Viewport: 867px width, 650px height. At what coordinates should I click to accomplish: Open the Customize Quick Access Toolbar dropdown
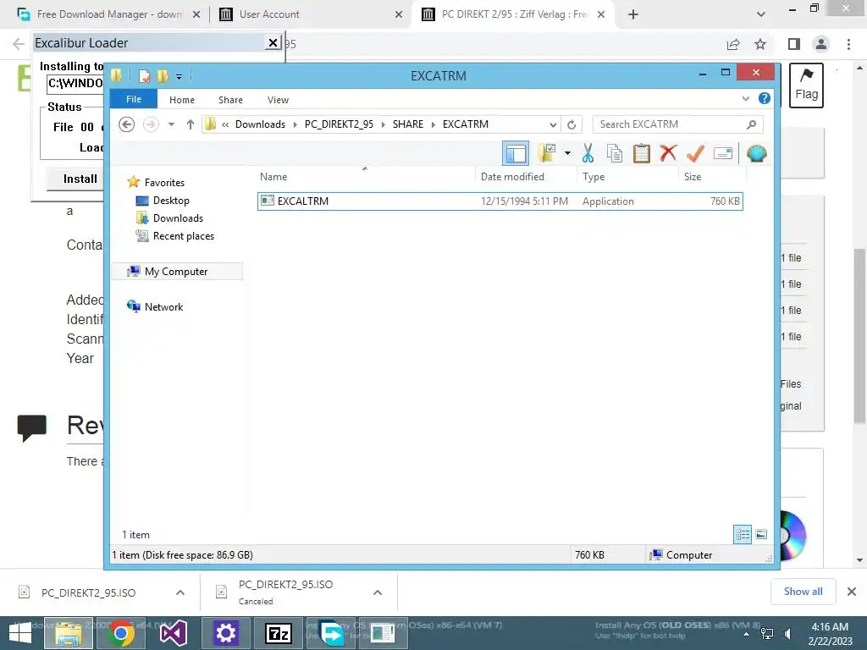pyautogui.click(x=179, y=76)
